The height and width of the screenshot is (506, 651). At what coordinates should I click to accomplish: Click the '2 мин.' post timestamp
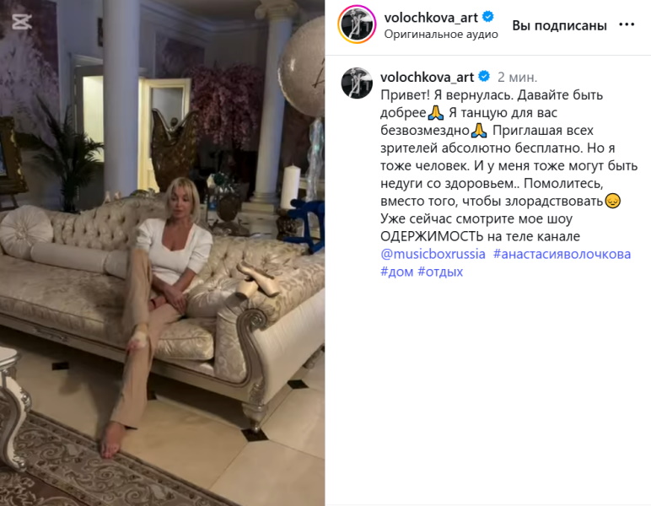point(517,78)
